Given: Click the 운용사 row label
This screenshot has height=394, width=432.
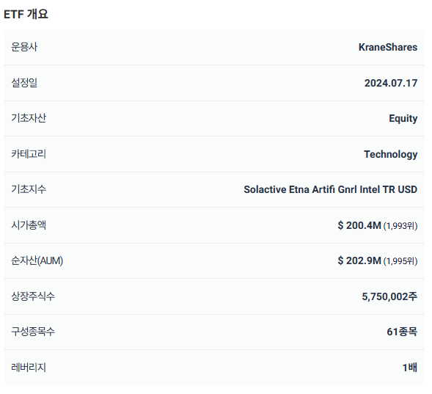Looking at the screenshot, I should pyautogui.click(x=24, y=47).
